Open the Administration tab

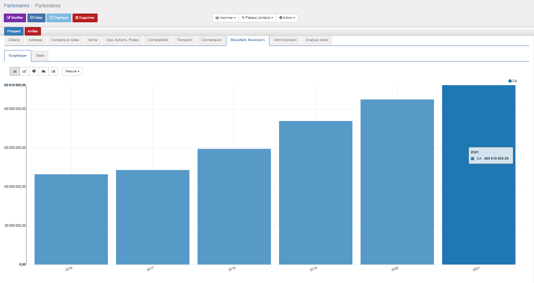tap(285, 40)
